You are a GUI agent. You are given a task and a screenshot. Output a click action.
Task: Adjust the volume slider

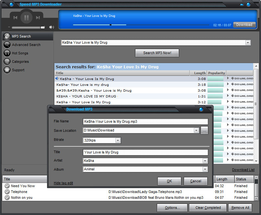(x=28, y=28)
